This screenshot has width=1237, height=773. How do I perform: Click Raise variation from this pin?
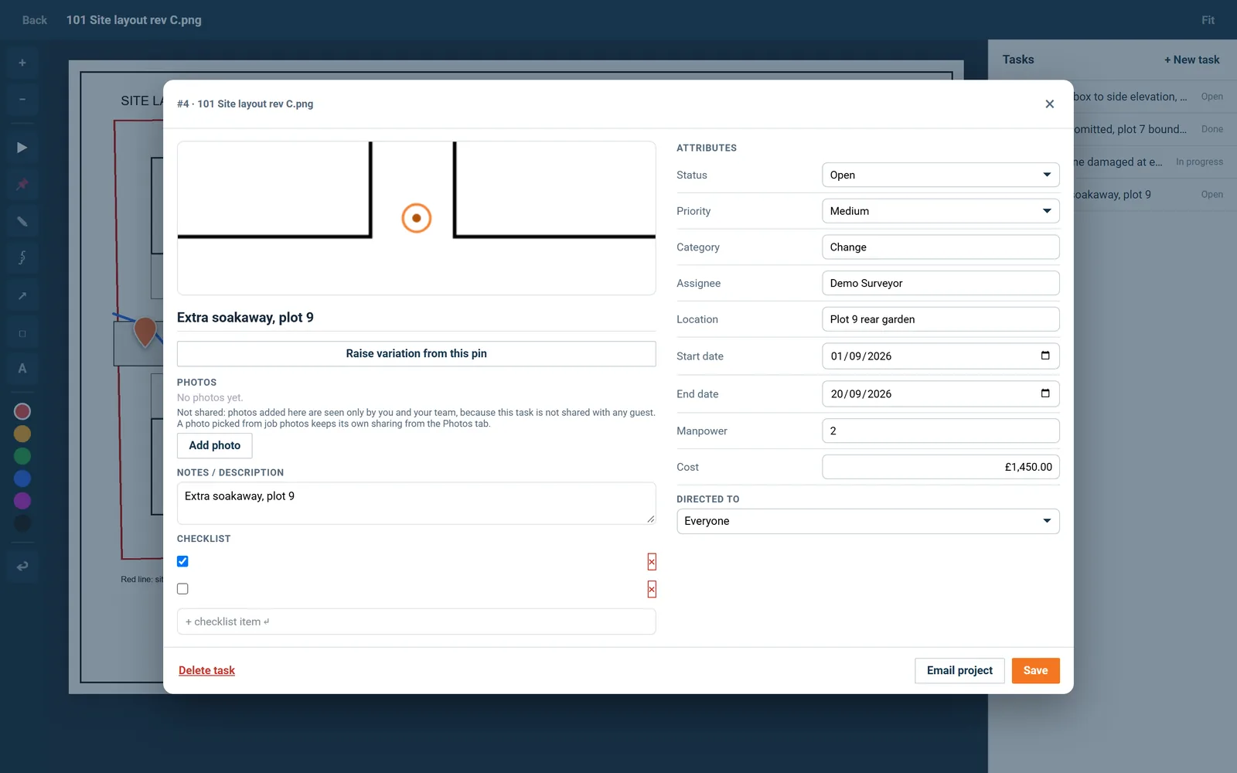[x=416, y=353]
